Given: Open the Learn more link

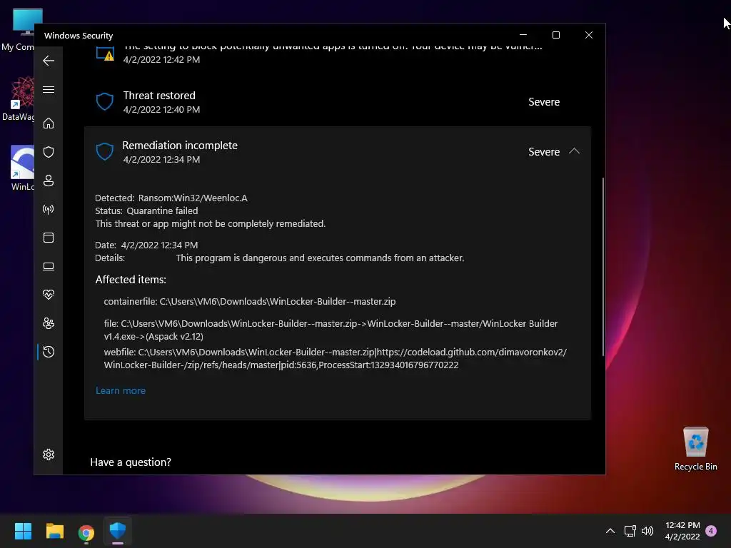Looking at the screenshot, I should click(x=120, y=390).
